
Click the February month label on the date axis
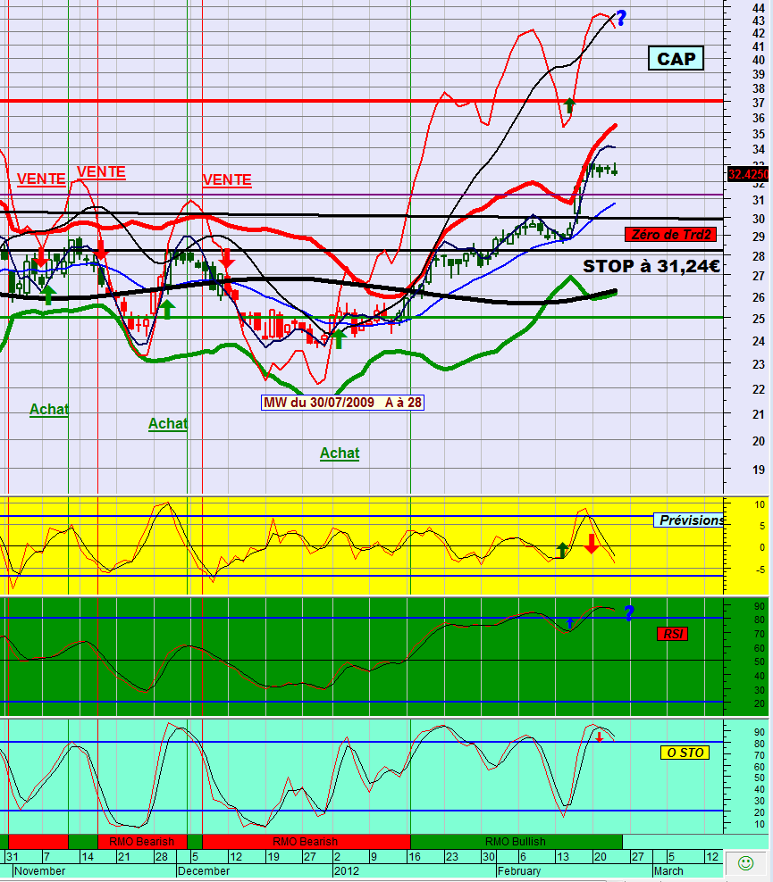pyautogui.click(x=519, y=870)
